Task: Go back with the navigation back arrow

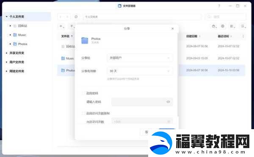Action: pos(61,17)
